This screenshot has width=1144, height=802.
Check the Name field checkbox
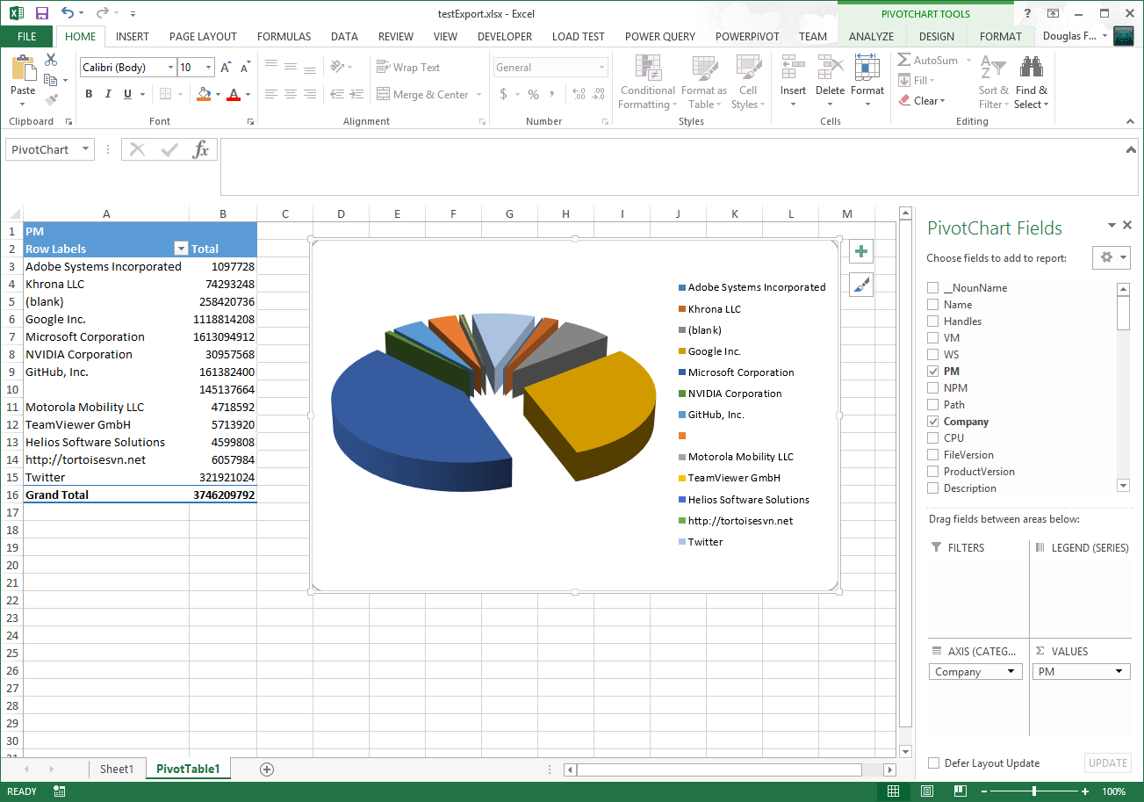pos(933,305)
